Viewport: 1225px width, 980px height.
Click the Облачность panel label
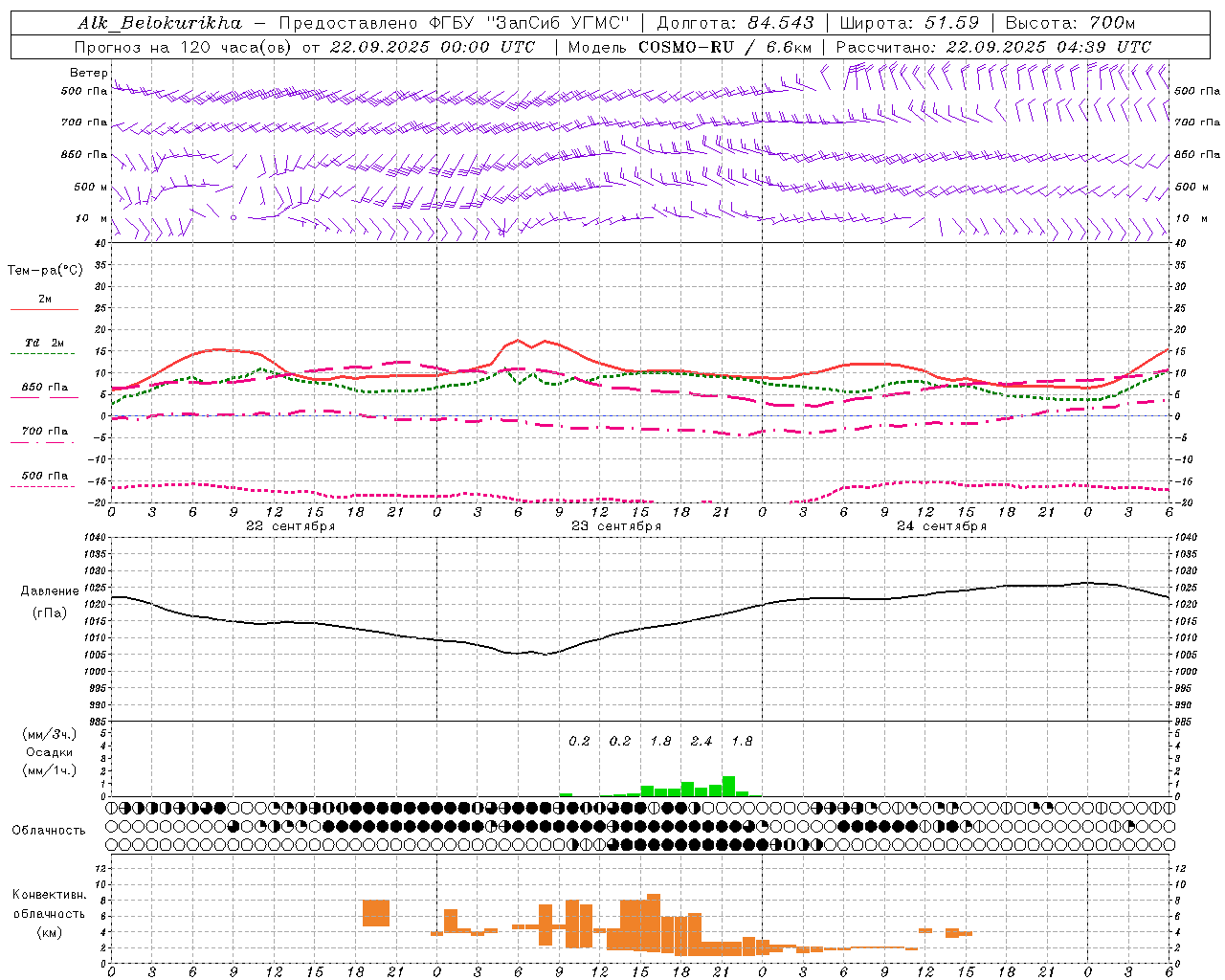(x=49, y=831)
